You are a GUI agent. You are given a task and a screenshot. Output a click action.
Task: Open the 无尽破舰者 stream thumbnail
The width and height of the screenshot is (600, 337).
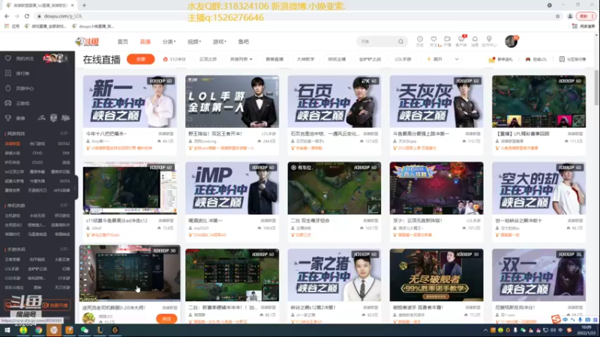(x=436, y=275)
